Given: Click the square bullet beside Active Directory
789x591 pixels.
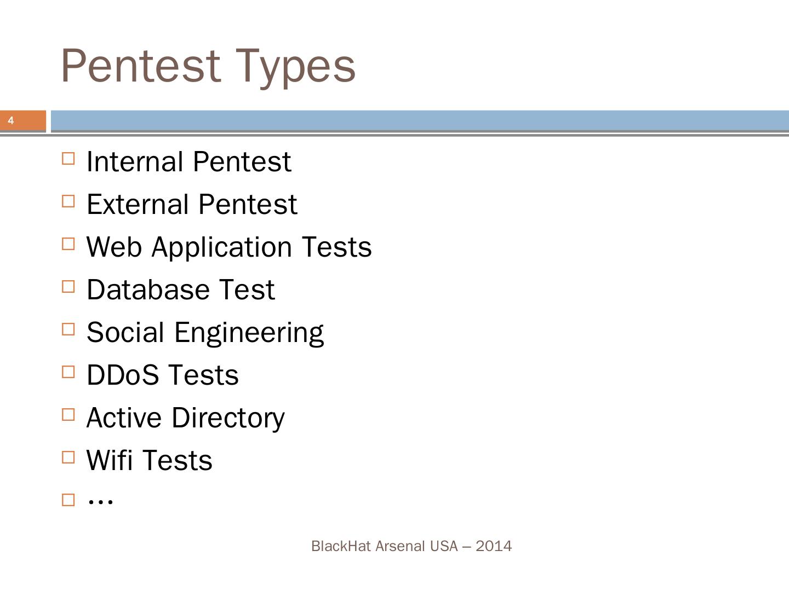Looking at the screenshot, I should pyautogui.click(x=68, y=415).
